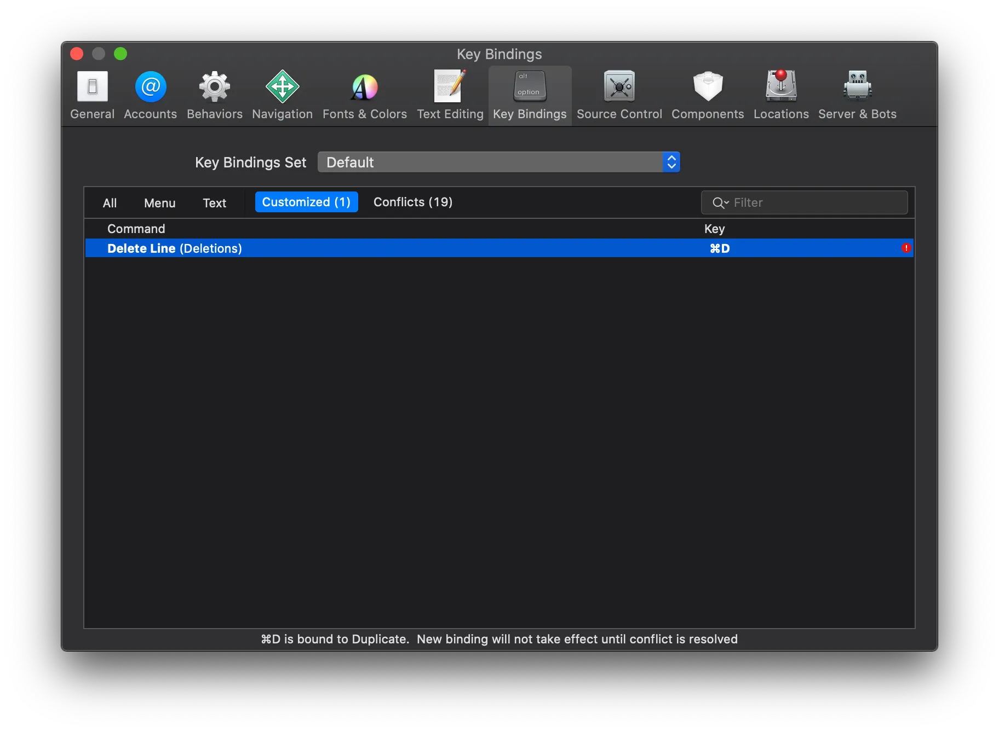The width and height of the screenshot is (999, 732).
Task: Select the Locations preferences icon
Action: pos(781,87)
